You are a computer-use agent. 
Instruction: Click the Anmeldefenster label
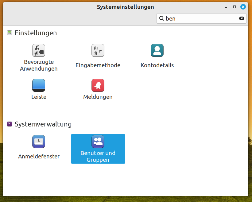[39, 156]
